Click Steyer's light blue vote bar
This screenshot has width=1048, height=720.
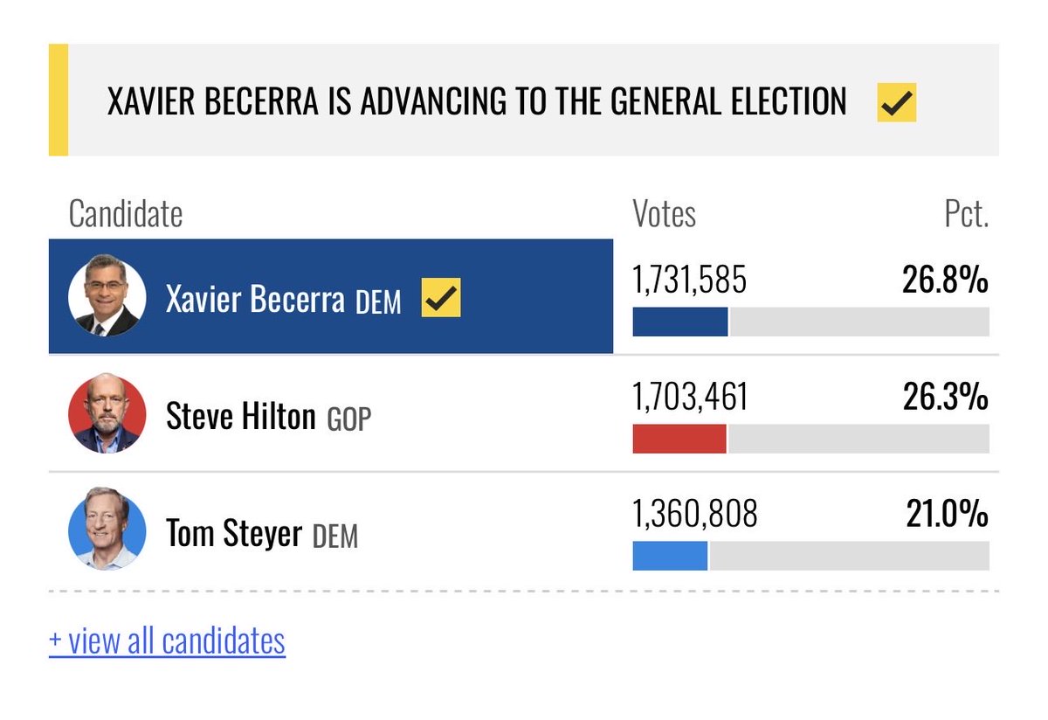(x=670, y=556)
